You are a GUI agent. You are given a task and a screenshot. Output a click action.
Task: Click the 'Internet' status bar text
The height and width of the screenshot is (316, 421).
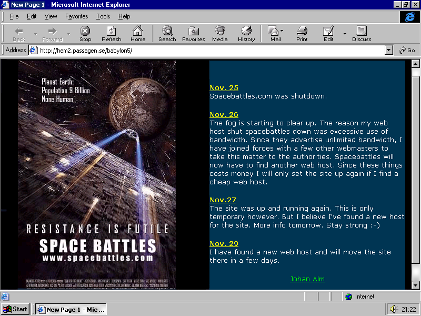365,297
